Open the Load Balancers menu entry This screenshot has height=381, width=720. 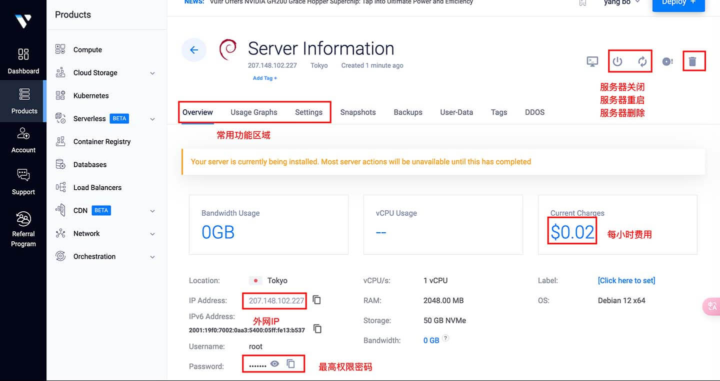[x=97, y=187]
